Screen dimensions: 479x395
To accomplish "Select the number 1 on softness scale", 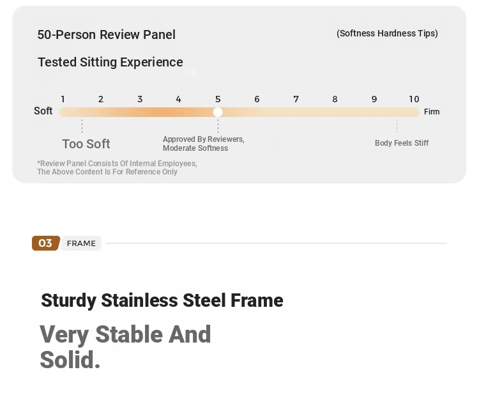I will (x=63, y=99).
